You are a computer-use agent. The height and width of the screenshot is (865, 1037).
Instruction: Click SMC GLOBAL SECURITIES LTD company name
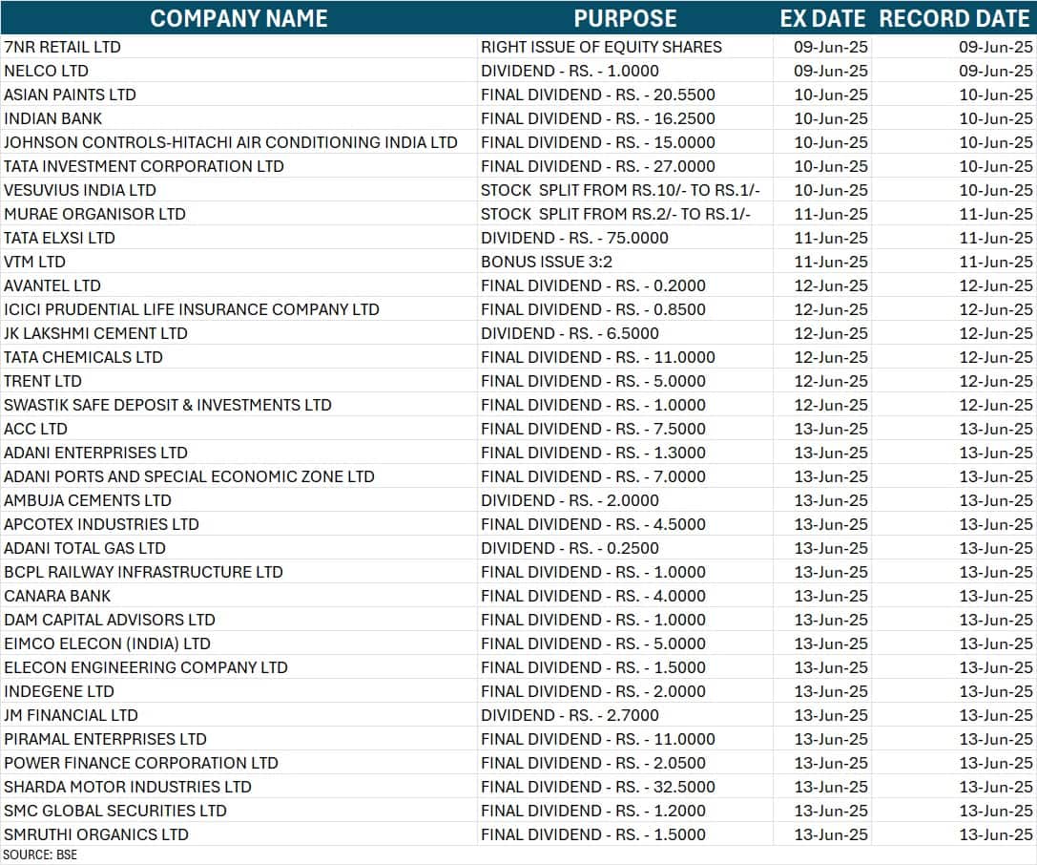coord(115,810)
